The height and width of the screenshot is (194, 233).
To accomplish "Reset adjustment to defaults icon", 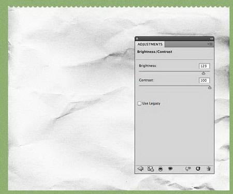I will pos(198,169).
